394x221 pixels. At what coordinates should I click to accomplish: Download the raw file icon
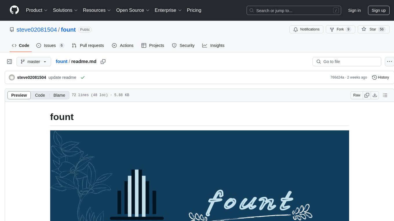[x=375, y=95]
